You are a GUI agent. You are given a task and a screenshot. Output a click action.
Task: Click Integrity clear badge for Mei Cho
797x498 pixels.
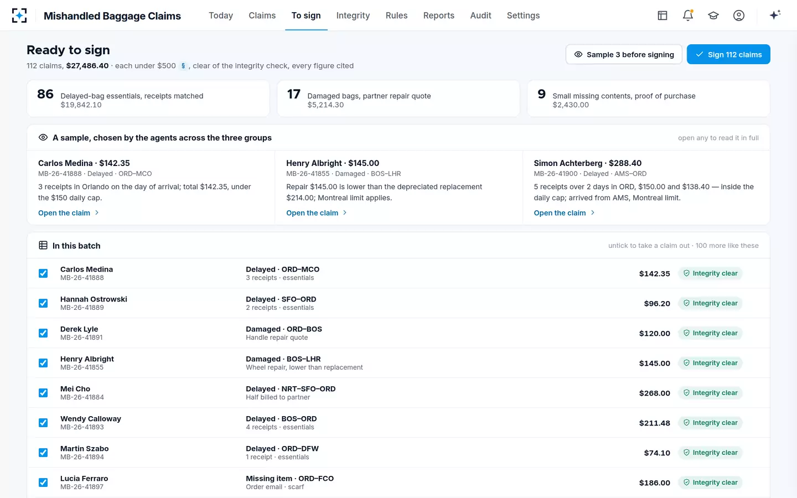tap(710, 393)
